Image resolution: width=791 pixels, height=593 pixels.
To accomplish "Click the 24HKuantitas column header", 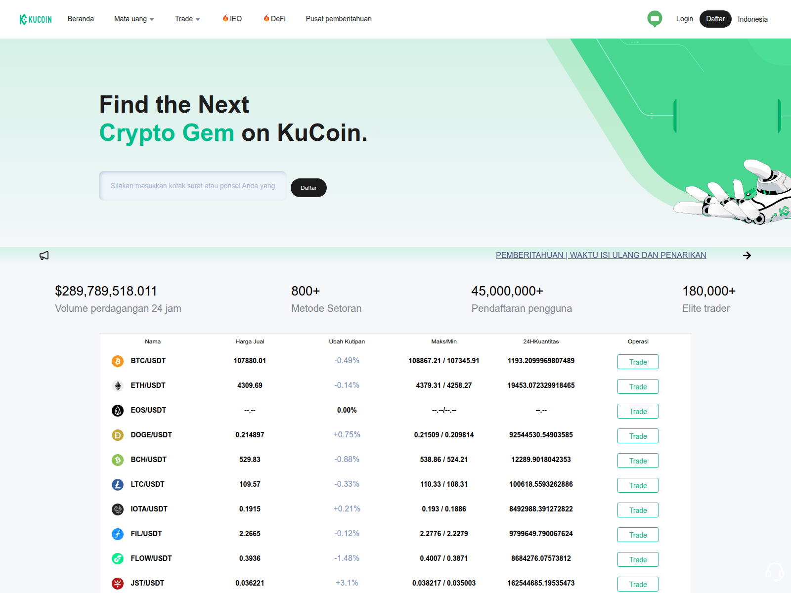I will [x=541, y=341].
